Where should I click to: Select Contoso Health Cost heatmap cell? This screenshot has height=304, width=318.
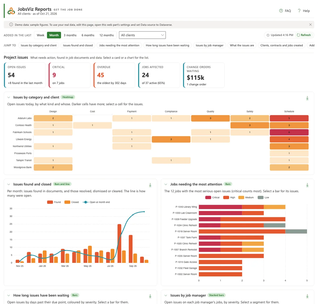coord(92,125)
